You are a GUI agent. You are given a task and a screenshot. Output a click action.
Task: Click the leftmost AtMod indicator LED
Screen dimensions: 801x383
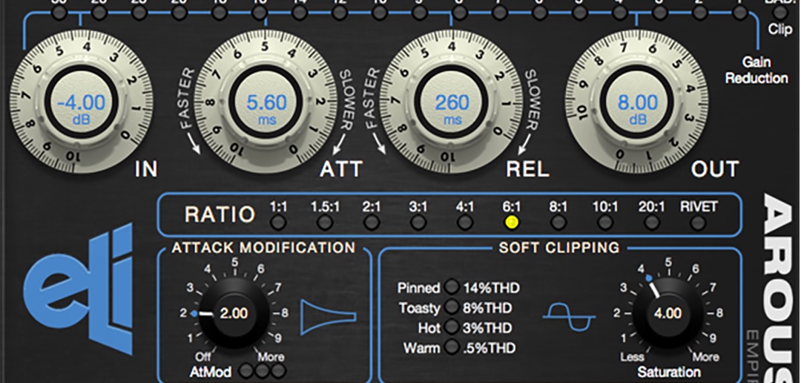click(245, 371)
